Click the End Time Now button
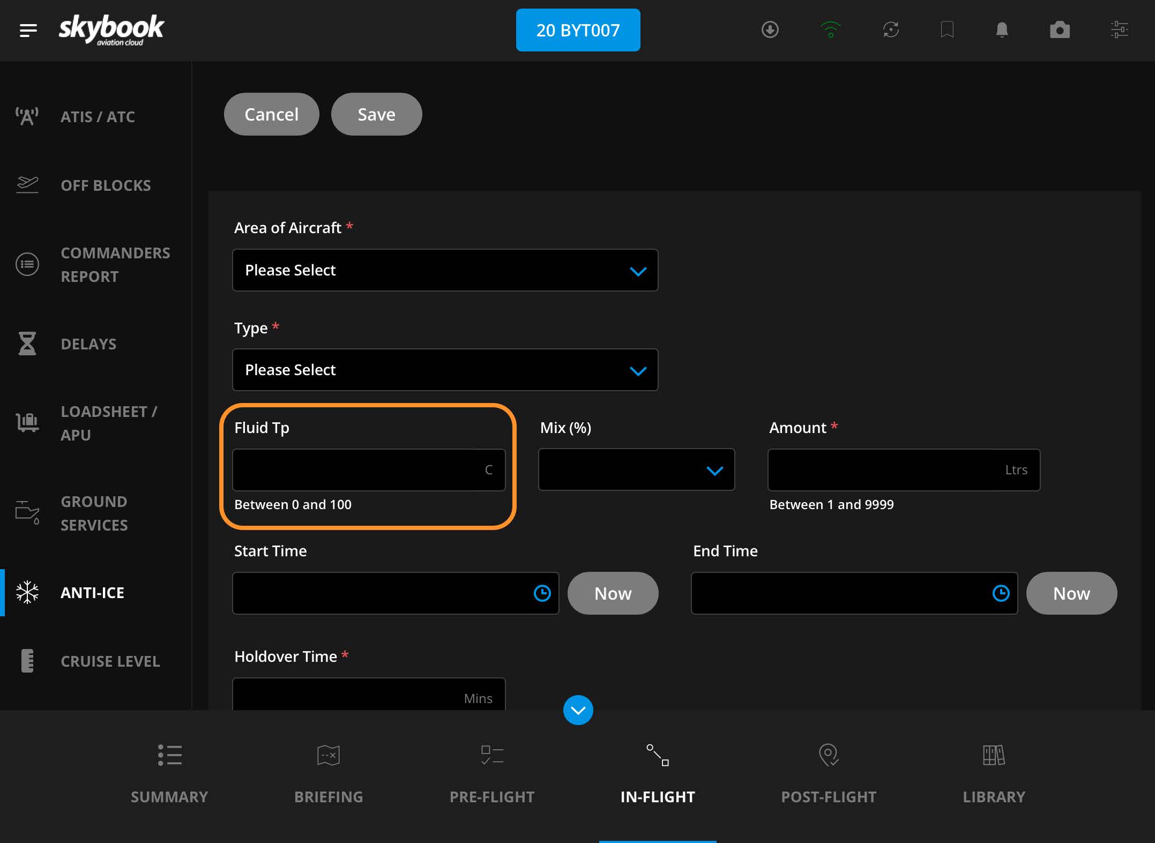The width and height of the screenshot is (1155, 843). [1072, 593]
